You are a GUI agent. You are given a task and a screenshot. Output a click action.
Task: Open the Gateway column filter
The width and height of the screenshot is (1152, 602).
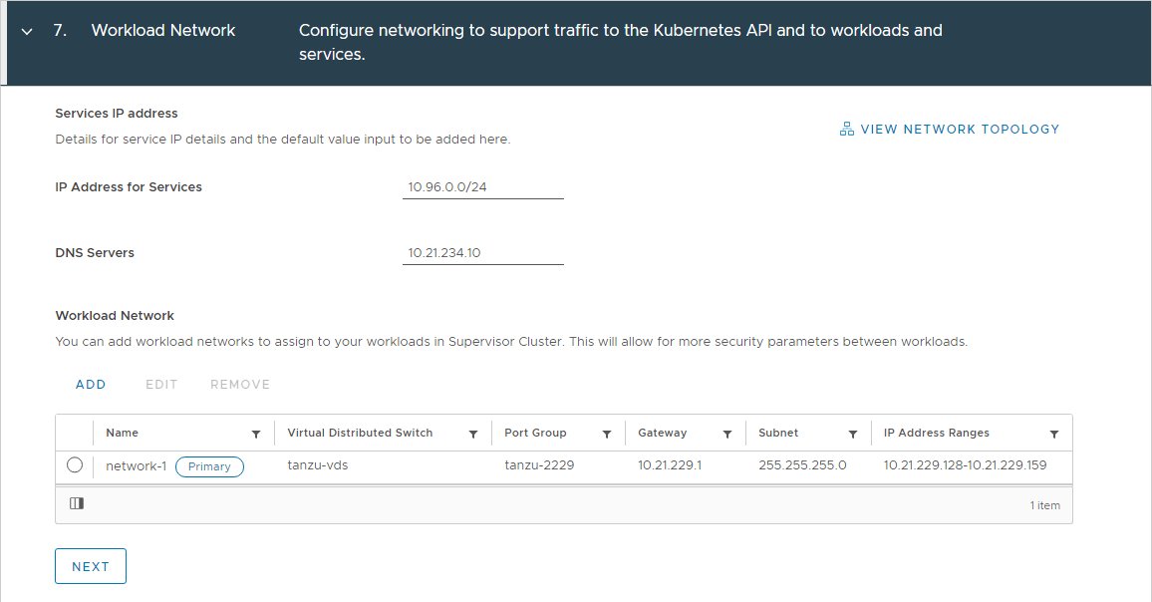(x=727, y=435)
